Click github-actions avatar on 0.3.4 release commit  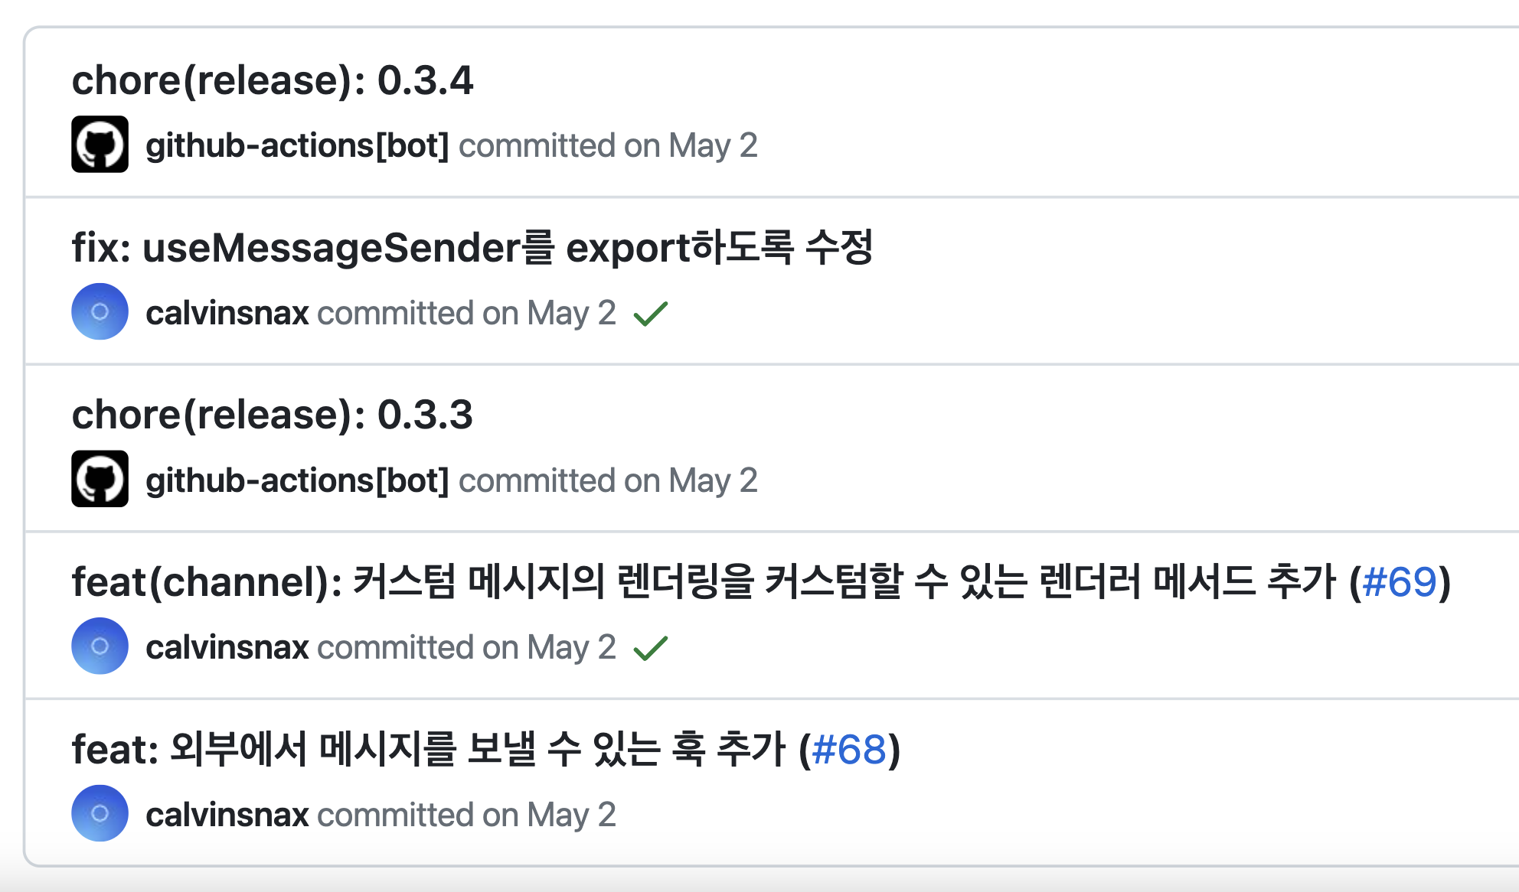tap(100, 145)
